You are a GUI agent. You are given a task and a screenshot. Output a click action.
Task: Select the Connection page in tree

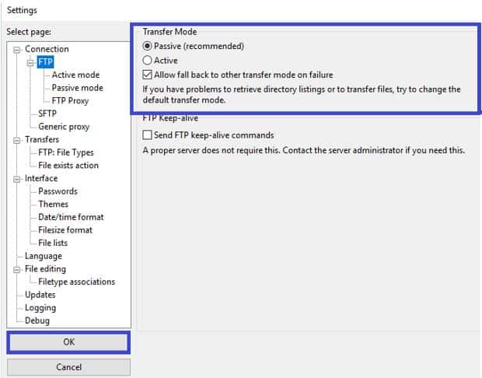[47, 49]
